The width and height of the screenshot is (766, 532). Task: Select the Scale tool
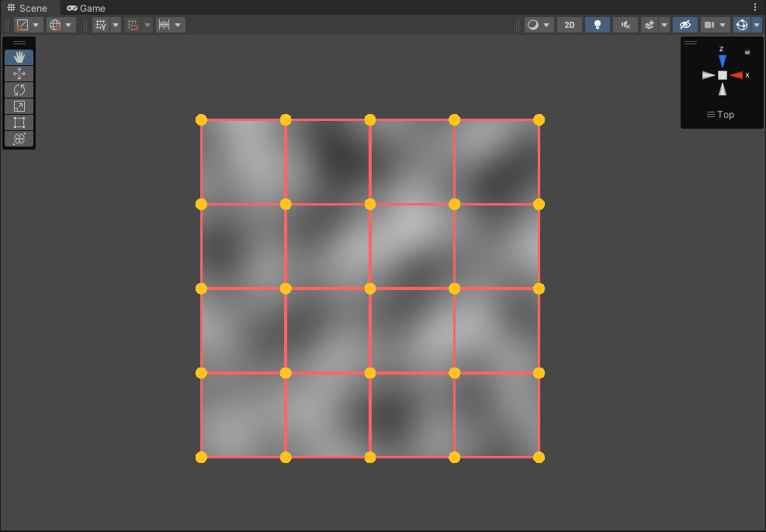click(x=19, y=106)
